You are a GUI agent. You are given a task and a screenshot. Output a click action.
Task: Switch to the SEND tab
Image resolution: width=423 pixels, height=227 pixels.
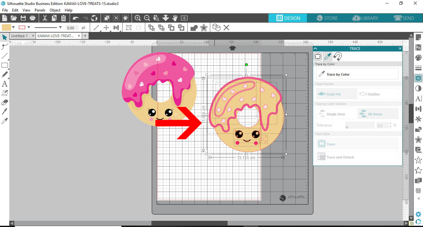tap(404, 18)
